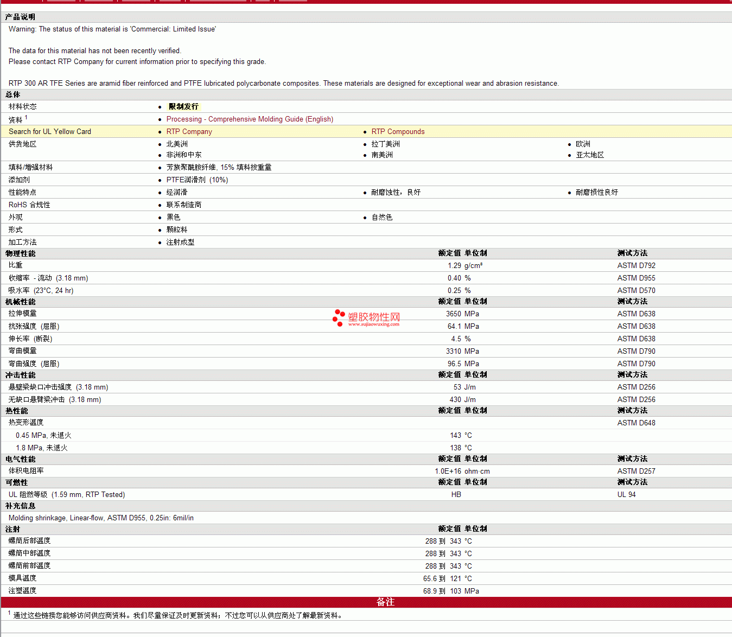Click the 耐磨蚀性, 良好 feature entry
732x637 pixels.
pos(396,192)
